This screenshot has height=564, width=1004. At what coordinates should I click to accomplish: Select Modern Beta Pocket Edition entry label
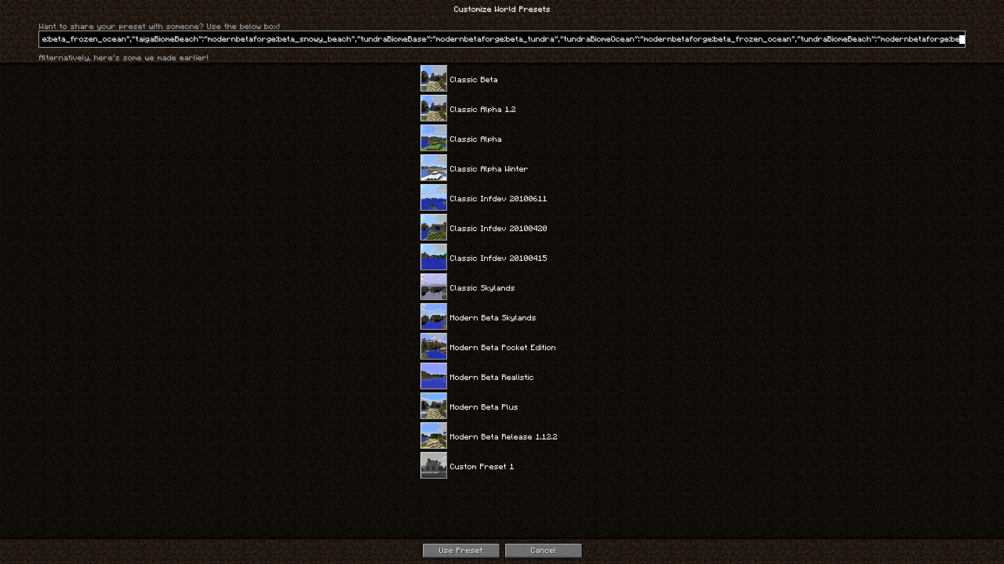tap(502, 347)
